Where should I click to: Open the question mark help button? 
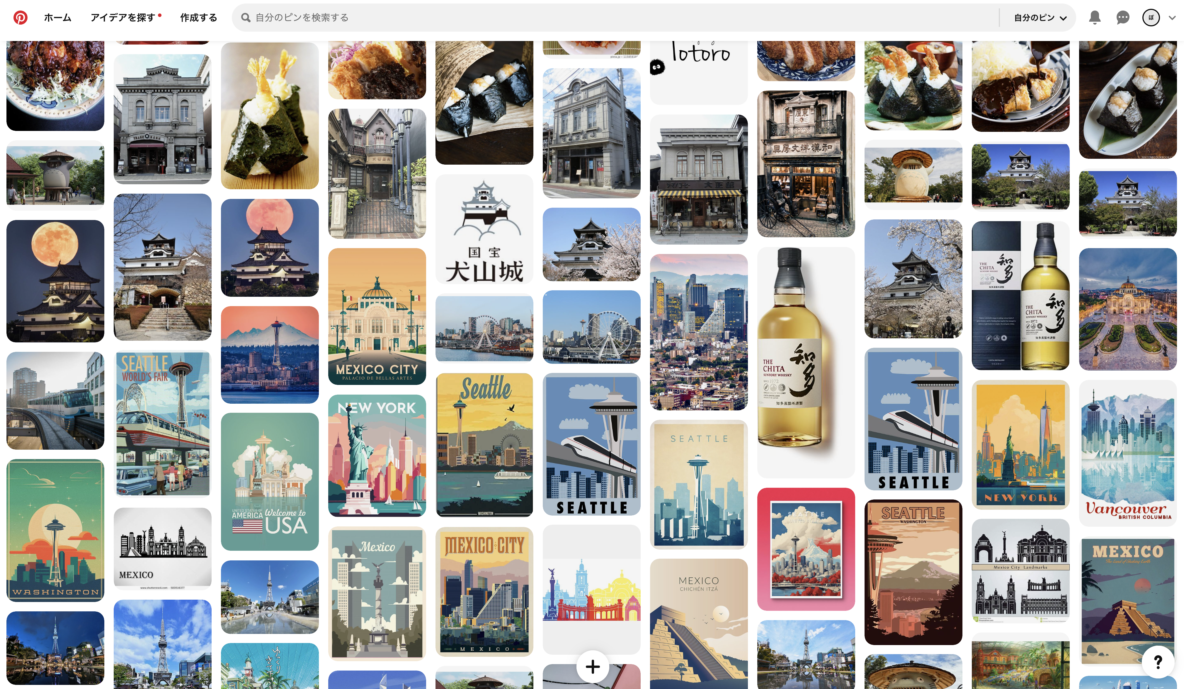tap(1158, 662)
